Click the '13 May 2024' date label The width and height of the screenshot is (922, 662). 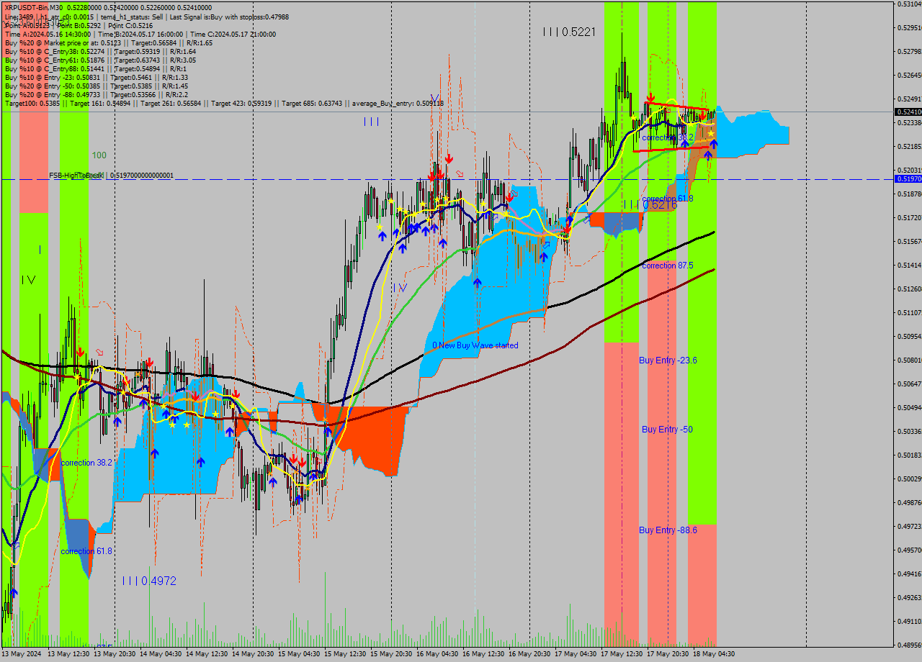click(x=22, y=653)
